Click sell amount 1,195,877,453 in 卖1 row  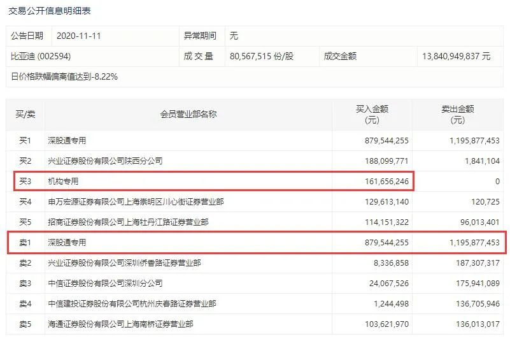click(x=474, y=243)
